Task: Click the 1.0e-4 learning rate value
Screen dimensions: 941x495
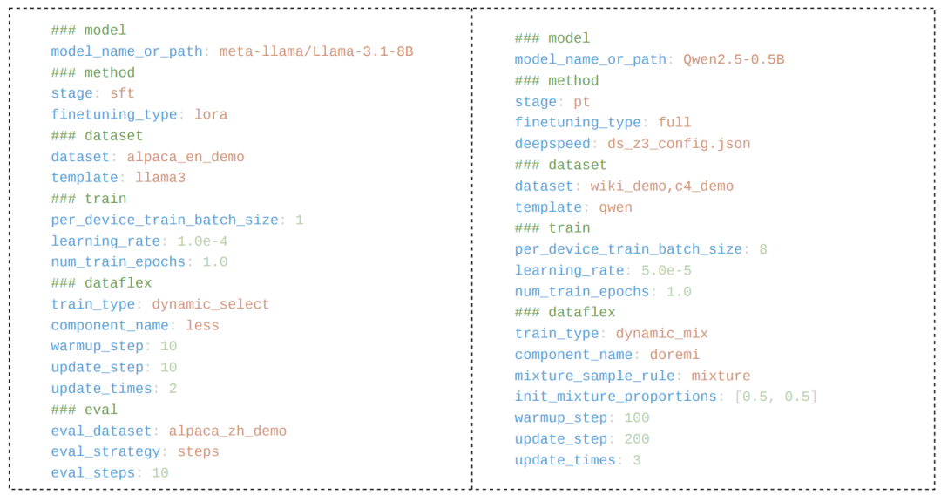Action: click(202, 241)
